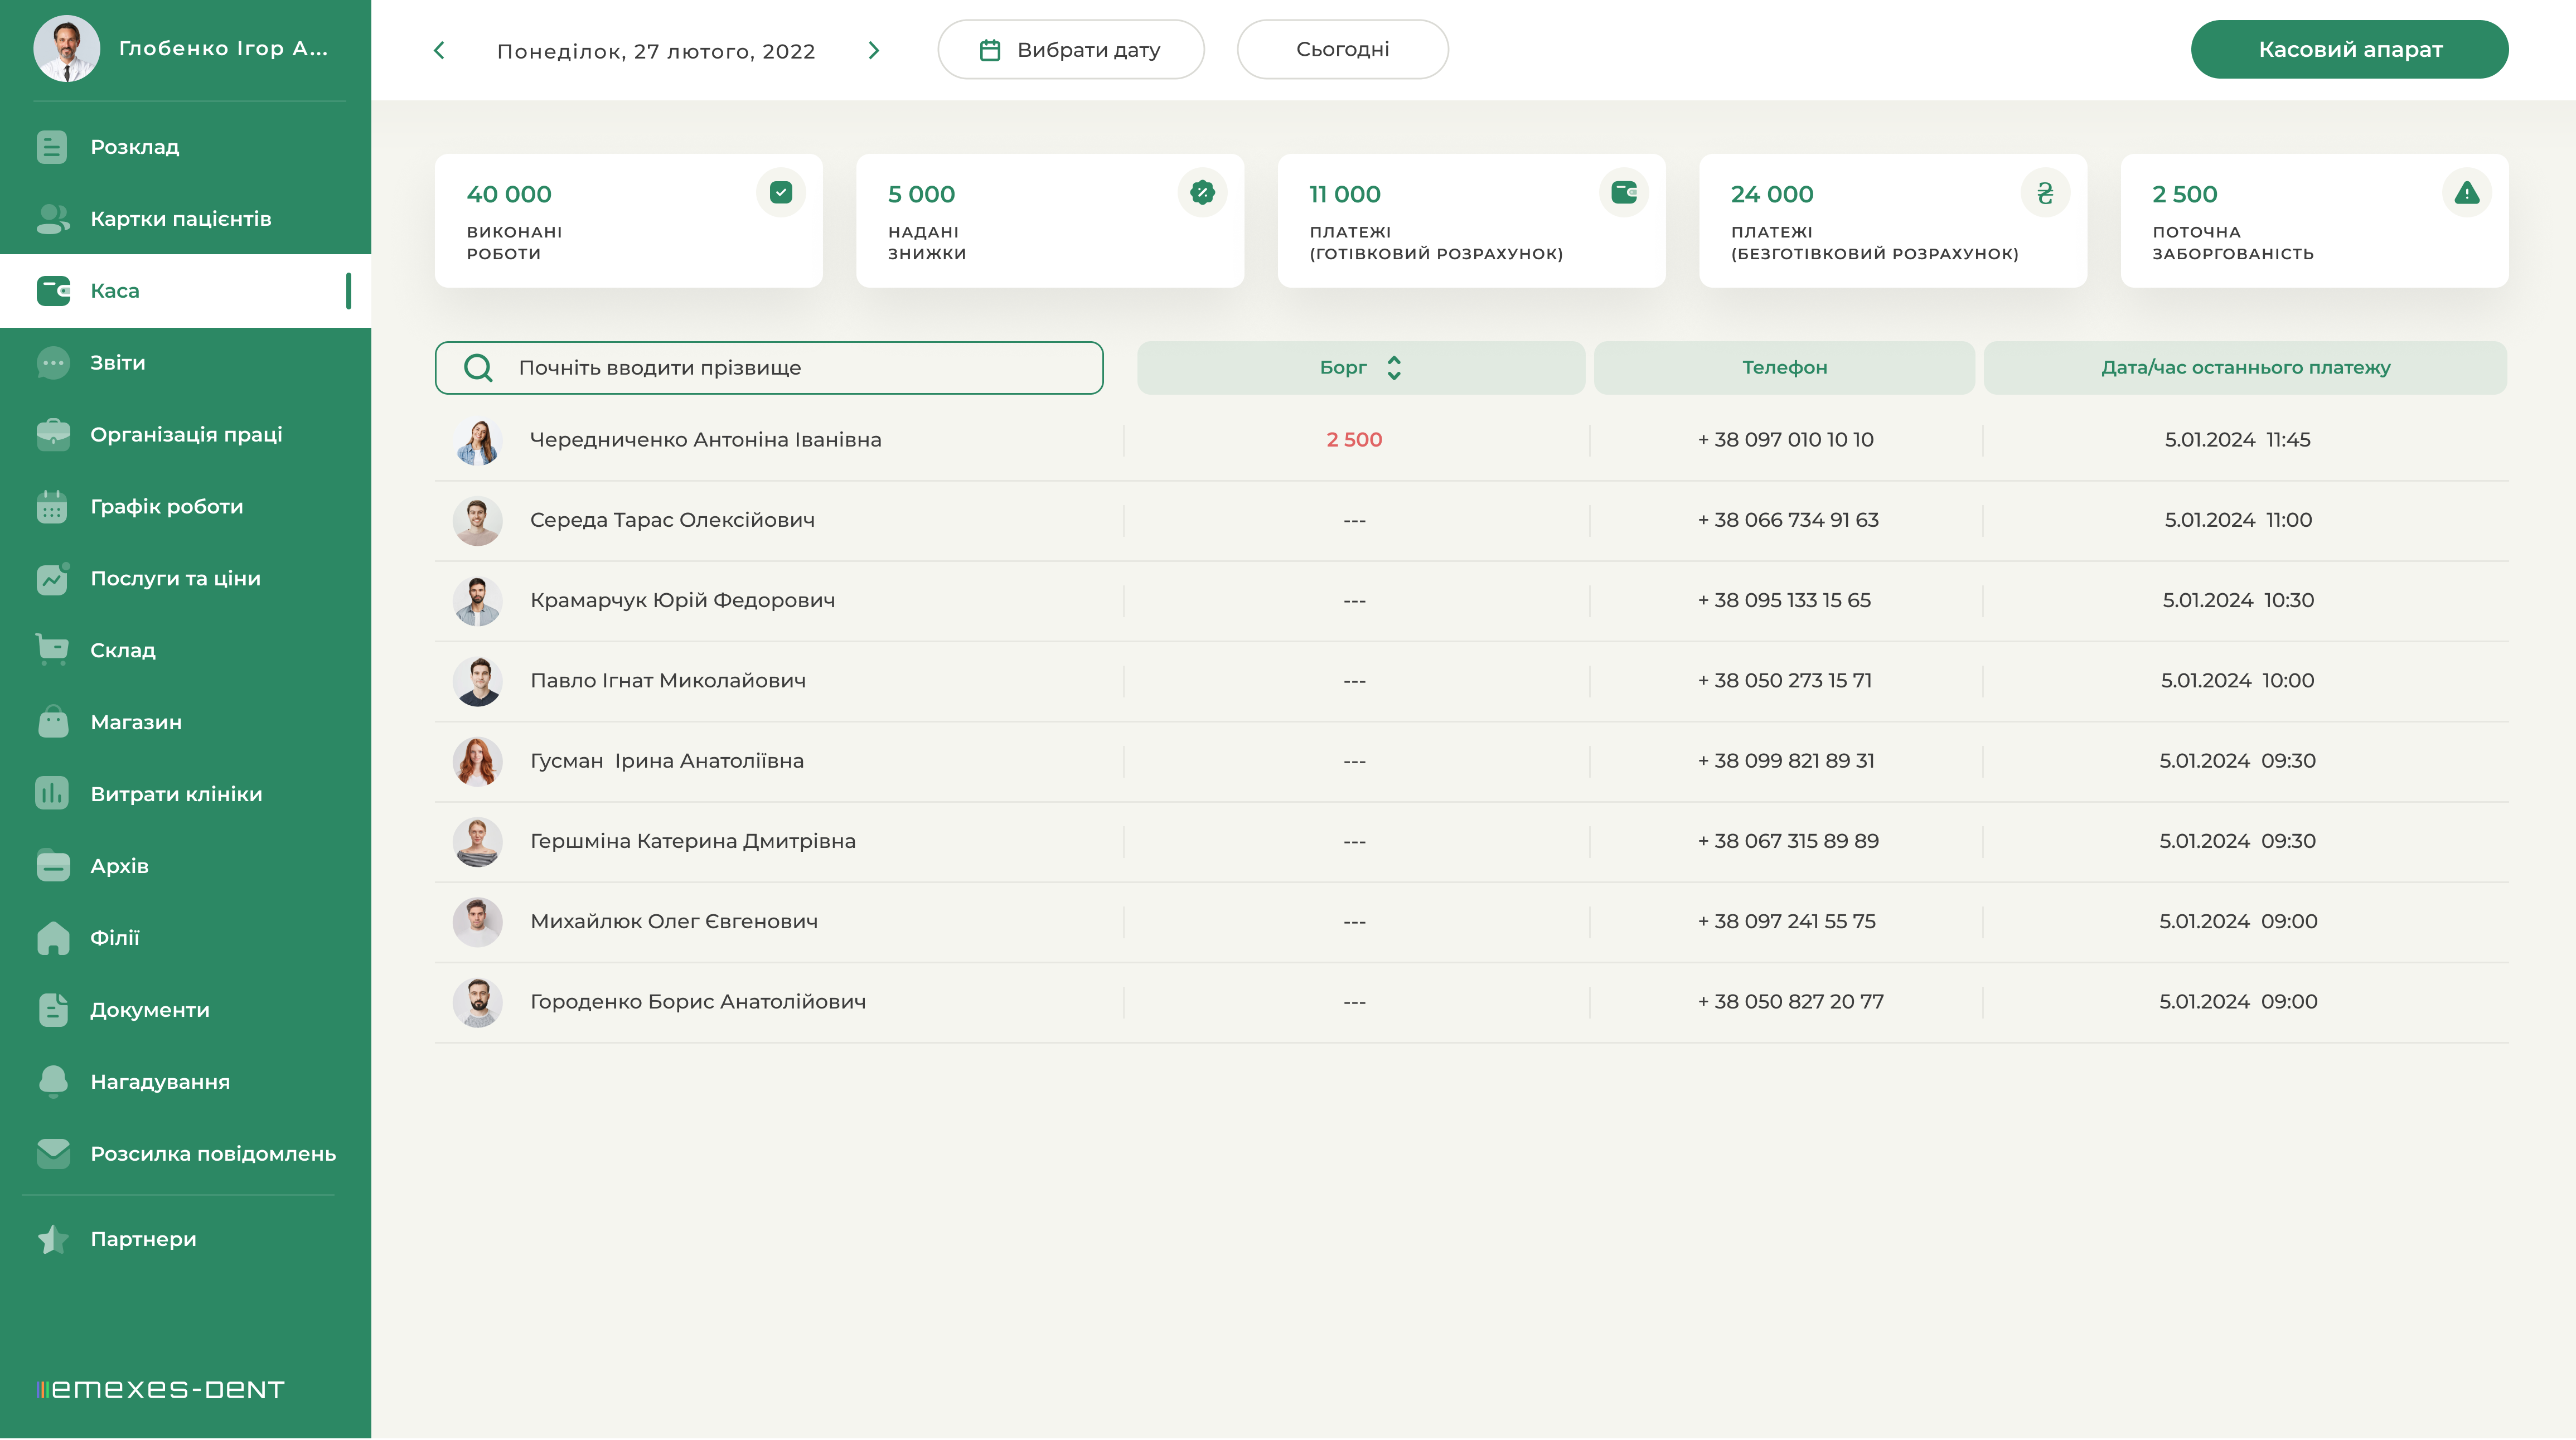
Task: Click the Сьогодні button
Action: click(1342, 50)
